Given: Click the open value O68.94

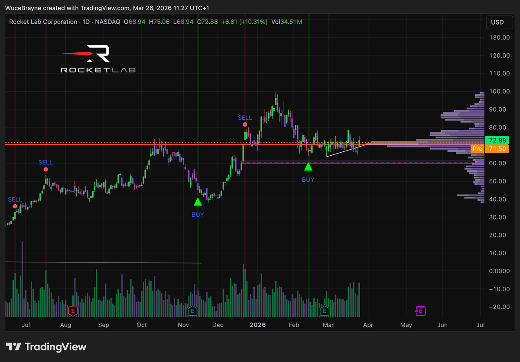Looking at the screenshot, I should pos(135,22).
